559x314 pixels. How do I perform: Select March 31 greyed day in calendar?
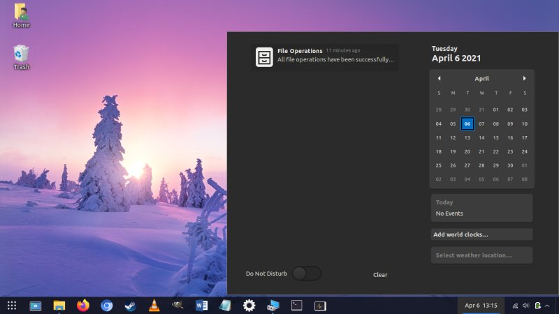point(481,110)
